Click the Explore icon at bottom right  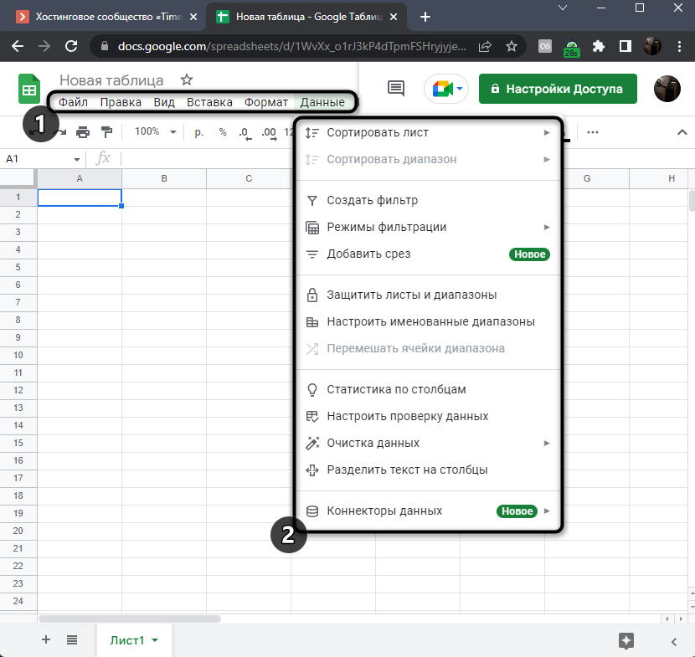tap(625, 640)
